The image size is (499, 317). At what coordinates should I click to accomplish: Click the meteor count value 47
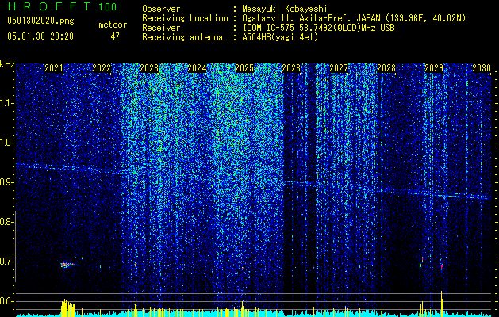pos(115,36)
